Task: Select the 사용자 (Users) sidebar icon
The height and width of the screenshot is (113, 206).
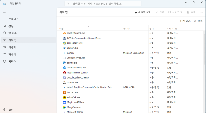Action: click(x=4, y=47)
